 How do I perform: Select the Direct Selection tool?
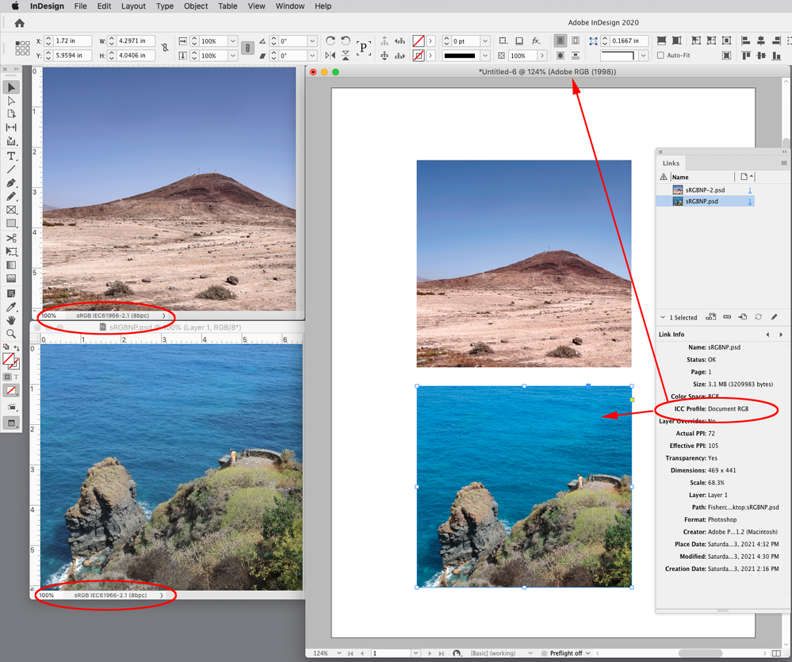click(x=11, y=101)
